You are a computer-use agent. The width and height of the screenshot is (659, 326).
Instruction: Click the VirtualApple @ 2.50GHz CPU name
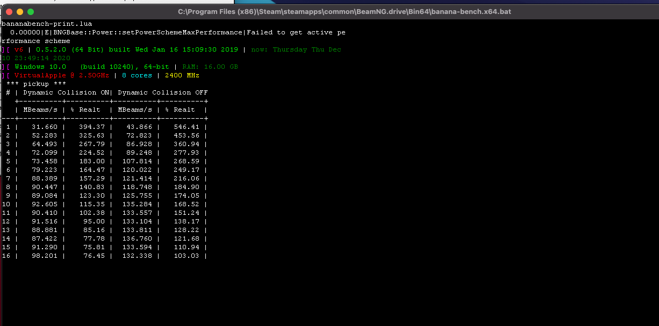(62, 75)
